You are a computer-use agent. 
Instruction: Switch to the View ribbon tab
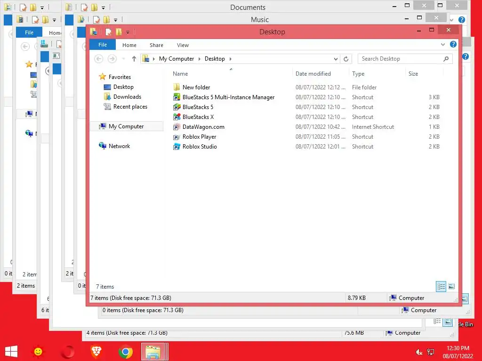tap(183, 45)
